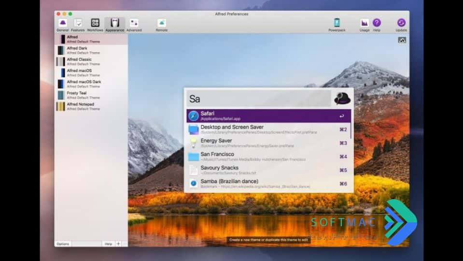The width and height of the screenshot is (463, 261).
Task: Click the Sa search input field
Action: point(259,99)
